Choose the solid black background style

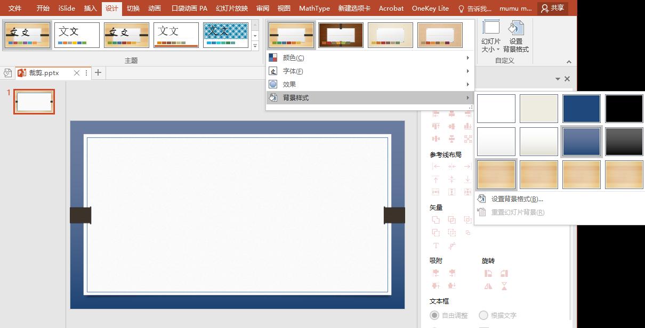click(x=624, y=109)
